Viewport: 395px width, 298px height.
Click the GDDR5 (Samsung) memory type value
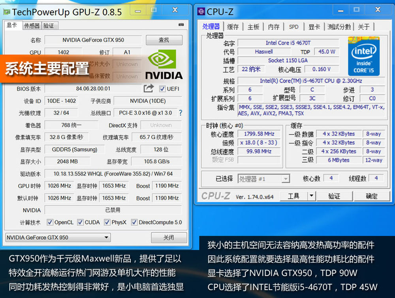[x=75, y=149]
